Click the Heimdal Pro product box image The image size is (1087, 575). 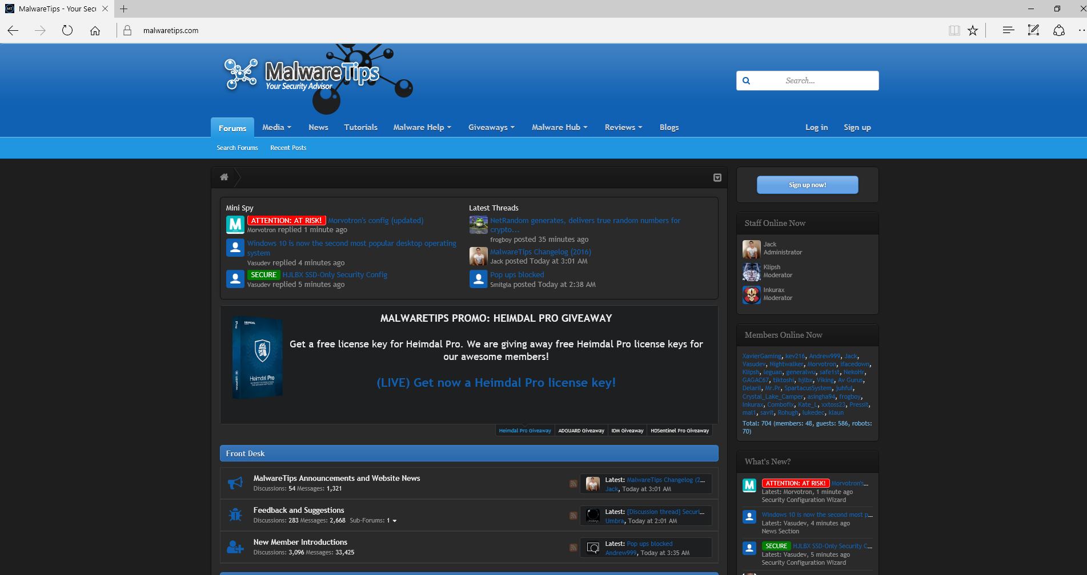click(258, 359)
